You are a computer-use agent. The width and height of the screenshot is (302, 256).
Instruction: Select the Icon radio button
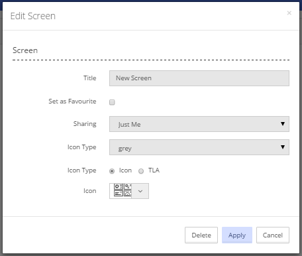point(112,171)
